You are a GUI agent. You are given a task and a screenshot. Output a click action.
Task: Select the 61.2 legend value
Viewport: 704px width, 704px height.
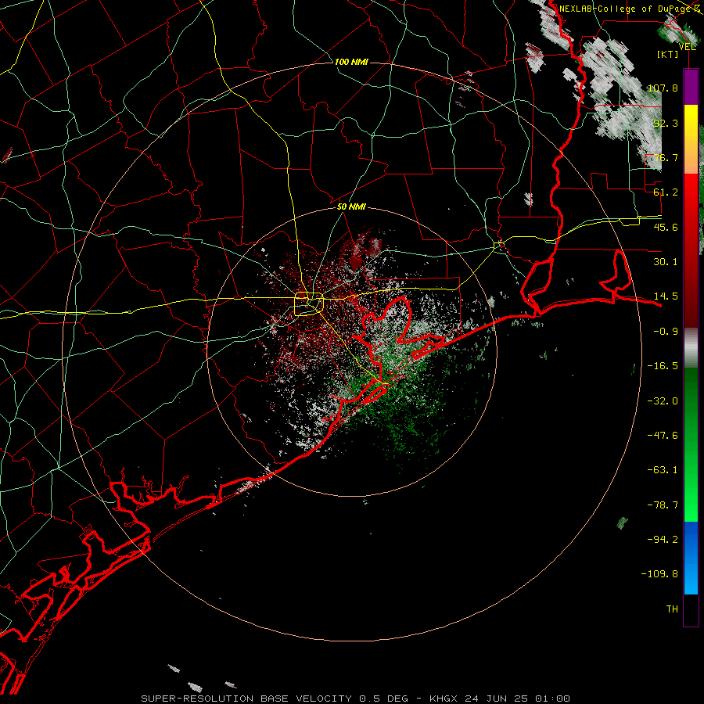tap(666, 192)
